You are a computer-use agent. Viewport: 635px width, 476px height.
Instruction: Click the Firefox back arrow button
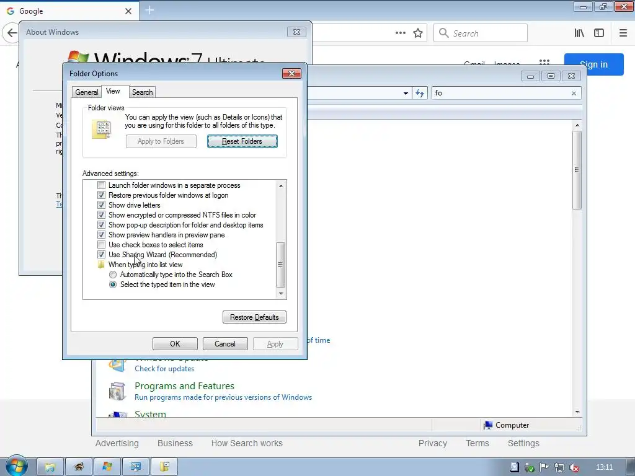[x=12, y=33]
